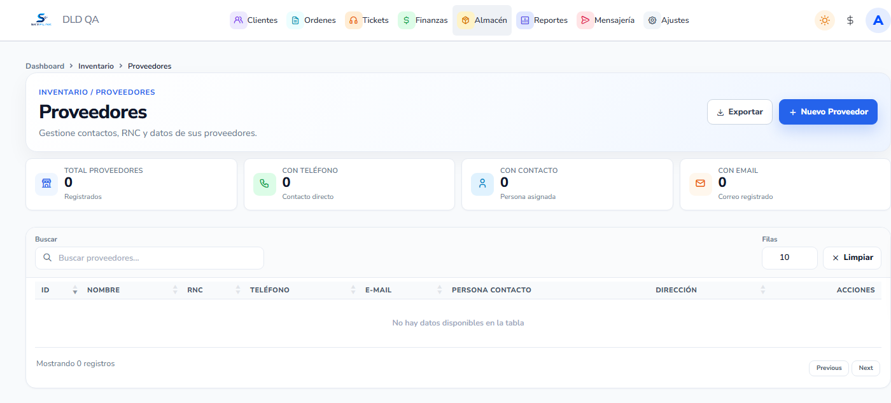Click the Con Contacto stat card

[x=567, y=184]
